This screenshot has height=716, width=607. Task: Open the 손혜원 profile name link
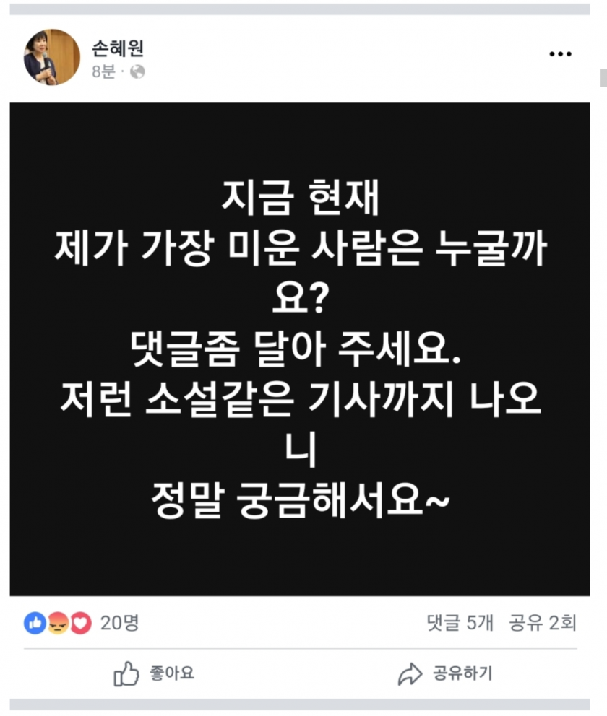(118, 48)
